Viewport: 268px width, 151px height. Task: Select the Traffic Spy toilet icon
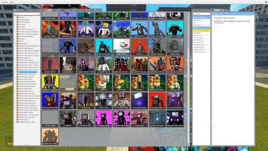click(104, 83)
